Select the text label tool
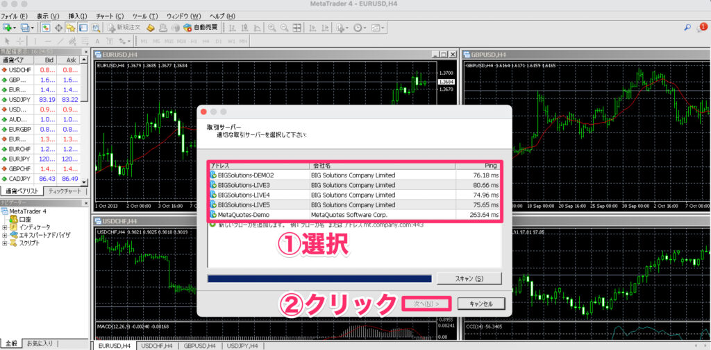Image resolution: width=711 pixels, height=350 pixels. point(109,41)
